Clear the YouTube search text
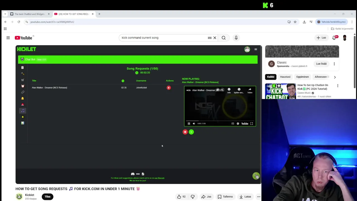Screen dimensions: 357x201 [x=215, y=38]
